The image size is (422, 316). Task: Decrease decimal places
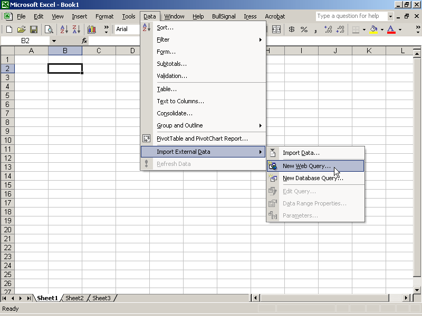click(340, 29)
